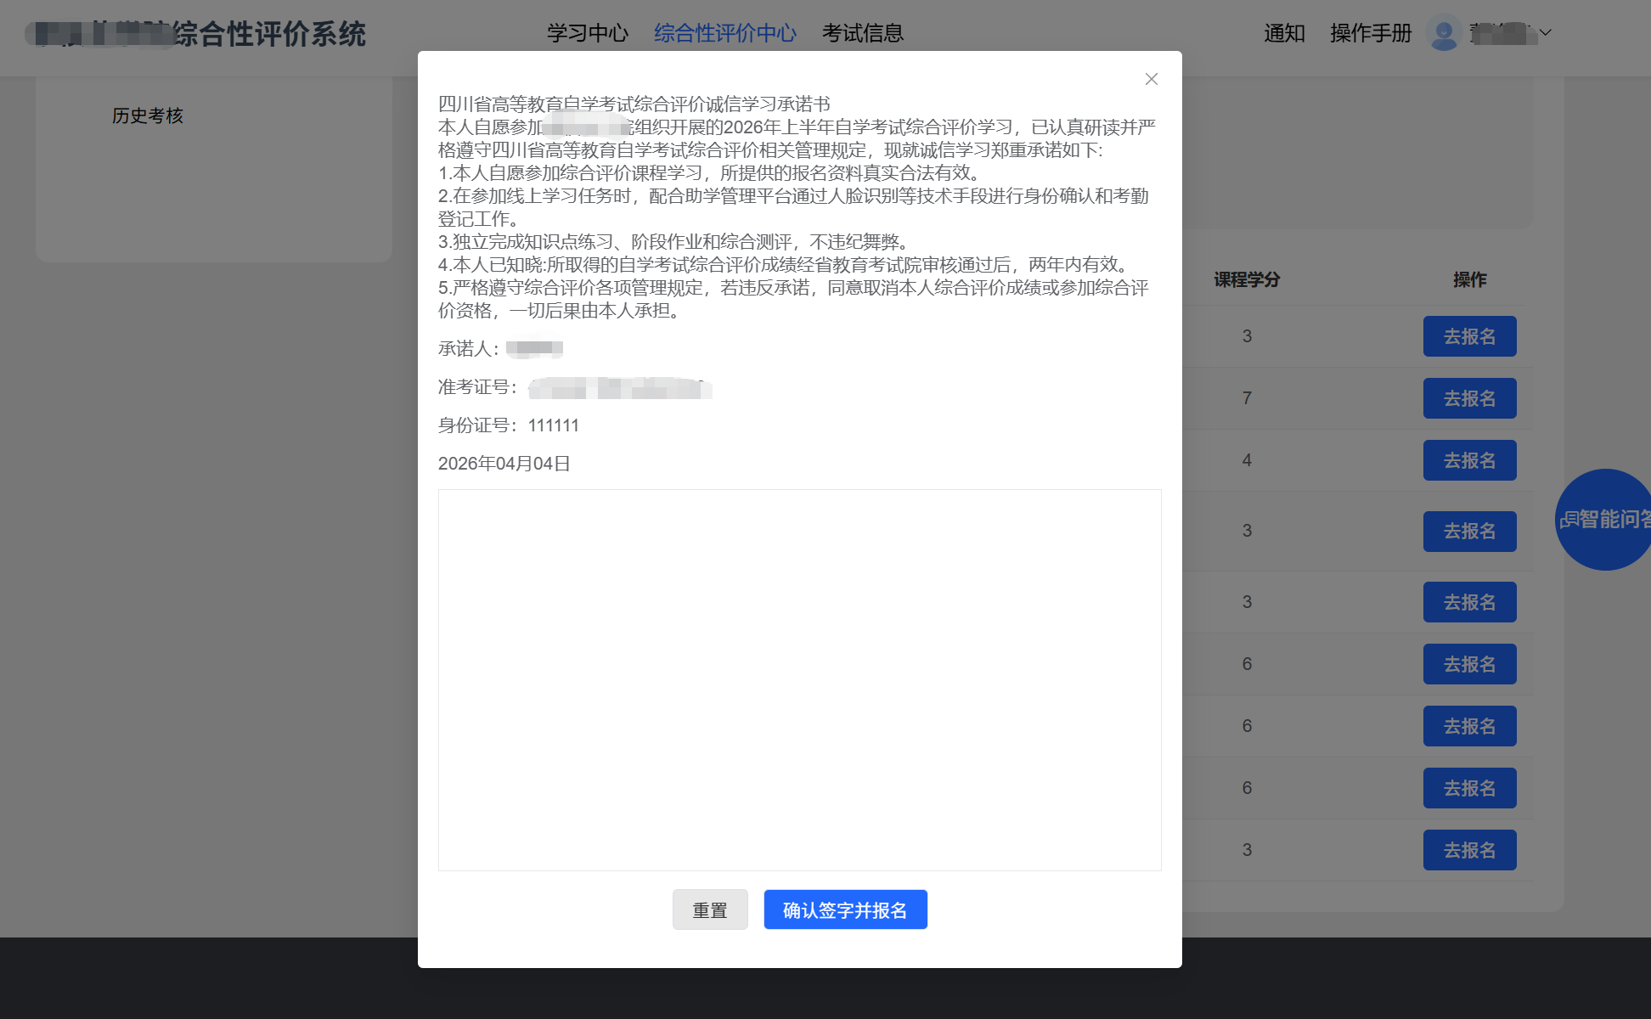Click the user avatar icon
This screenshot has width=1651, height=1019.
(1443, 34)
